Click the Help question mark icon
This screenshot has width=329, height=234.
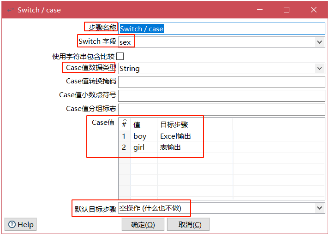point(12,224)
